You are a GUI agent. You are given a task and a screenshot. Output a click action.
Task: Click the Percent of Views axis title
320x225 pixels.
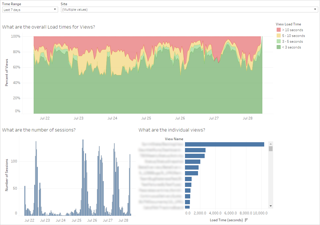7,72
